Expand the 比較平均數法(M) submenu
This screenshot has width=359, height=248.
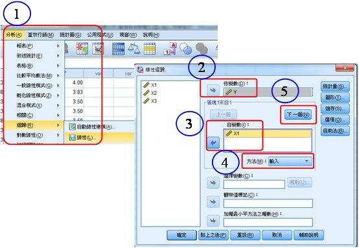34,75
